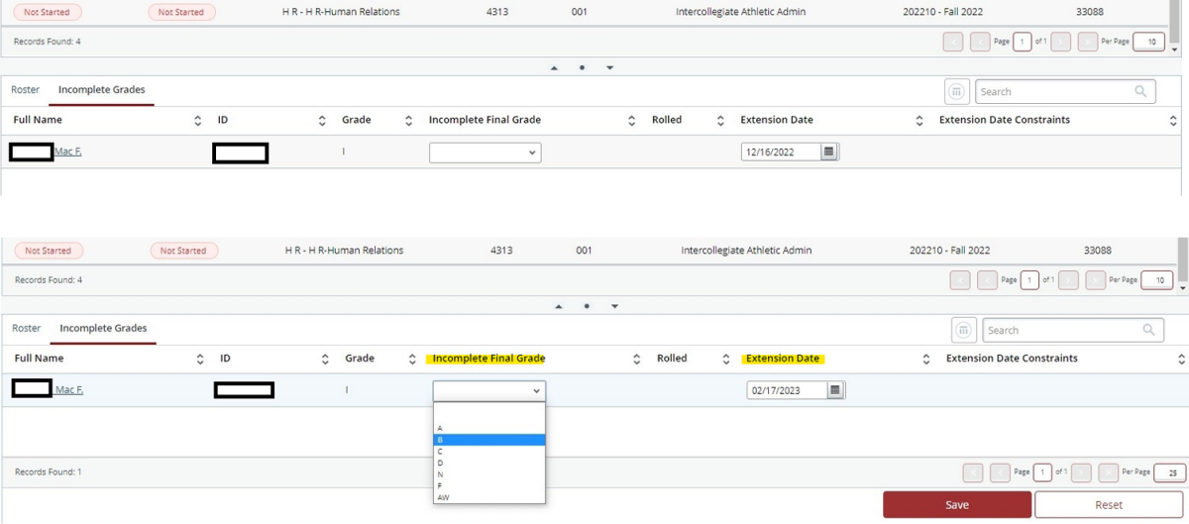1189x524 pixels.
Task: Sort by the highlighted Incomplete Final Grade column arrows
Action: (636, 359)
